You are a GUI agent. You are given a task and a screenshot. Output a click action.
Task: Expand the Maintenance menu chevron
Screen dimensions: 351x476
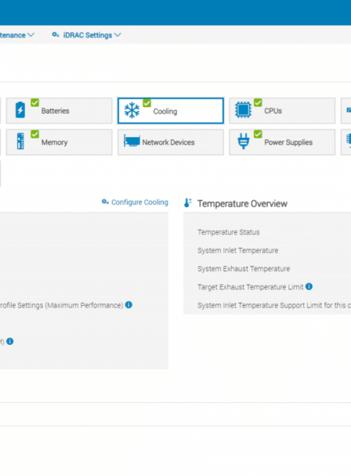point(31,35)
